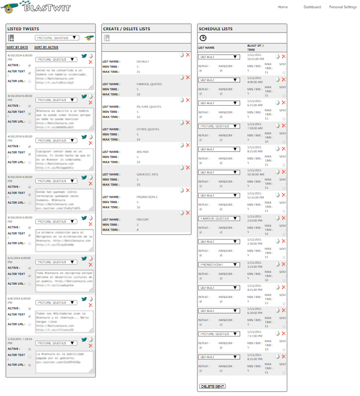Delete the 1/10/2015 tweet
The image size is (360, 396).
(x=91, y=346)
